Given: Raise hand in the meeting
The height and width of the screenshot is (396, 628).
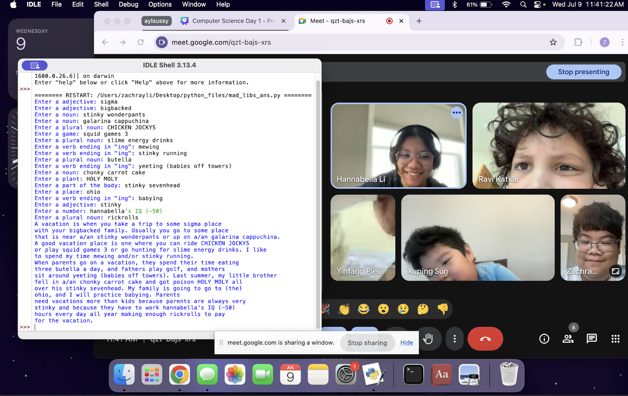Looking at the screenshot, I should tap(428, 339).
